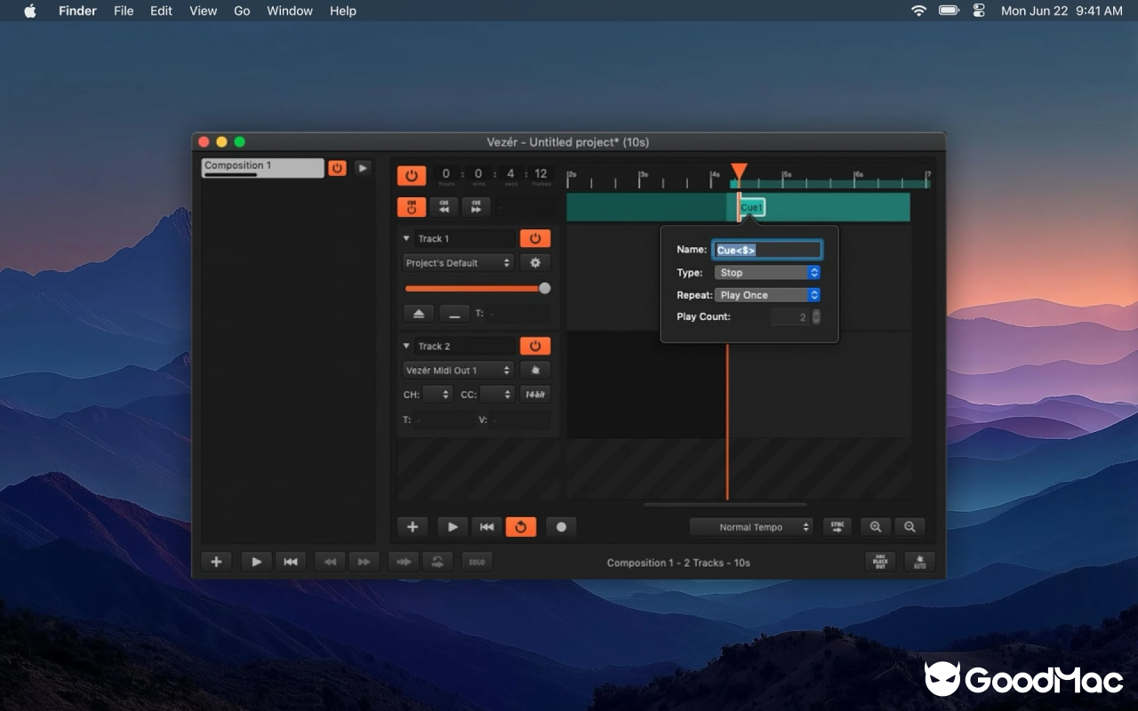Toggle the cue power button
The width and height of the screenshot is (1138, 711).
click(412, 207)
